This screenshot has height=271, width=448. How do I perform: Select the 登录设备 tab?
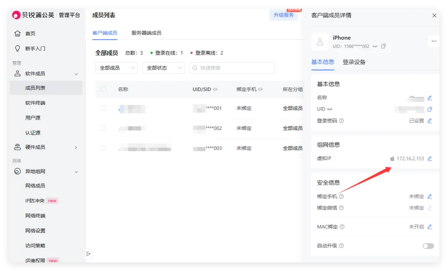(x=354, y=62)
